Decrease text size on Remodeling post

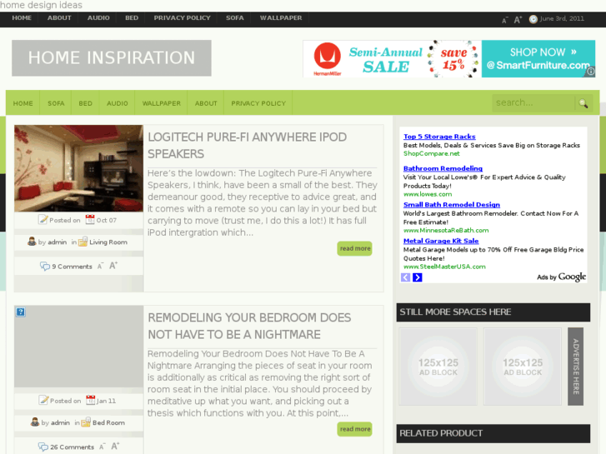click(x=102, y=447)
